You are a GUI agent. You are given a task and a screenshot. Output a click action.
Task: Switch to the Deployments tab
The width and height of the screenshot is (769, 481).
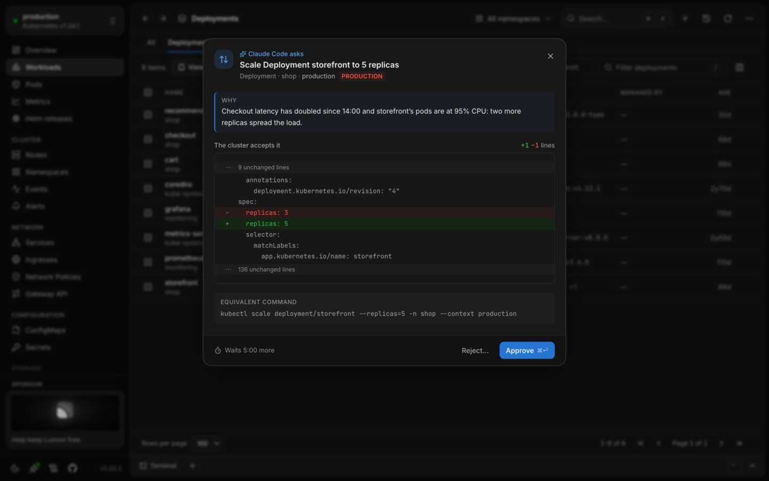(x=185, y=43)
